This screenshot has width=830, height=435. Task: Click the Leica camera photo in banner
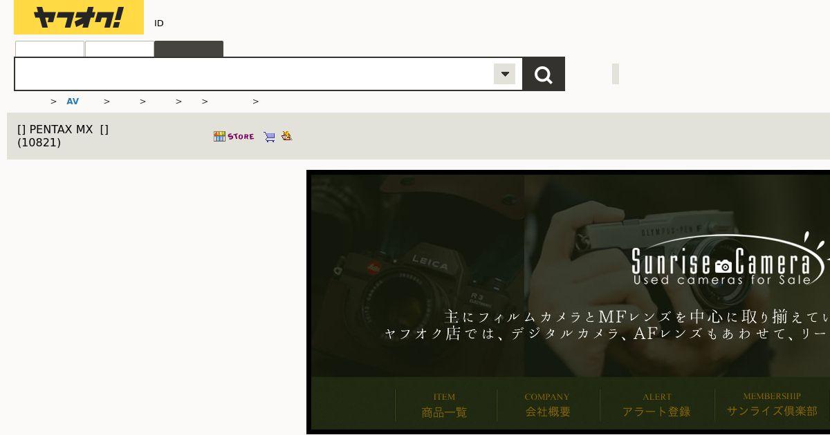tap(417, 275)
